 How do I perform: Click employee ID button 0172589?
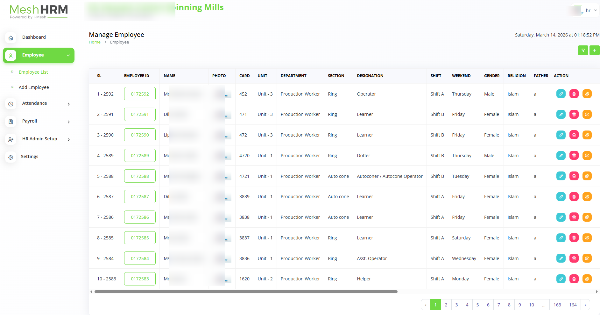(x=140, y=156)
